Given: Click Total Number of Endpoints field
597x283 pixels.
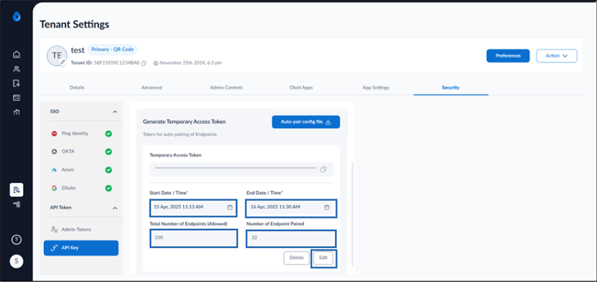Looking at the screenshot, I should [x=194, y=238].
